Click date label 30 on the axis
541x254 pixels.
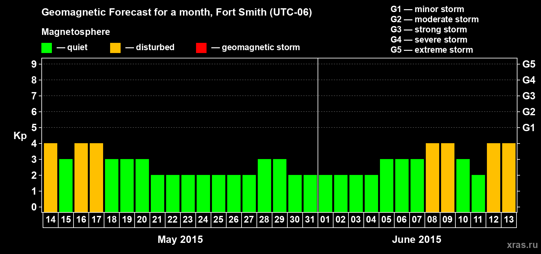(295, 219)
